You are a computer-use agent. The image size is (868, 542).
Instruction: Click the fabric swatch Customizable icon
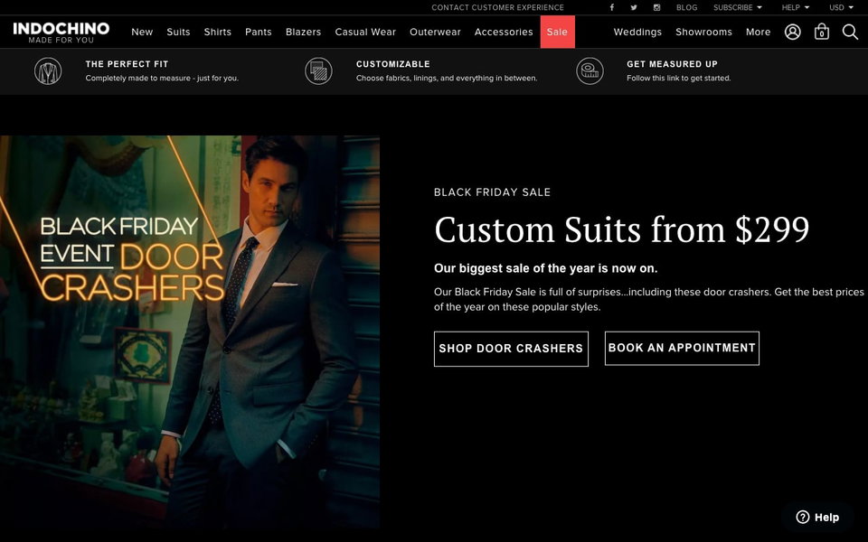(x=319, y=71)
